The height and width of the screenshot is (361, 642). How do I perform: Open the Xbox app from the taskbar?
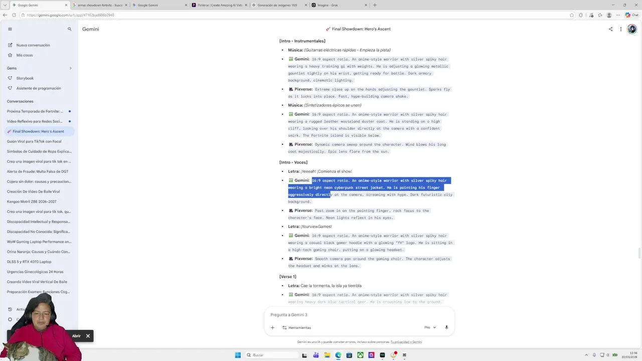[360, 355]
